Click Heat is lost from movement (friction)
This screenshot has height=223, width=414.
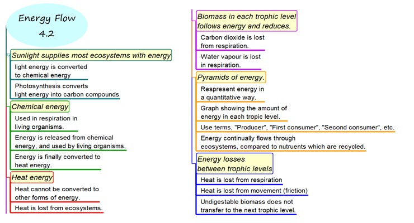coord(254,191)
